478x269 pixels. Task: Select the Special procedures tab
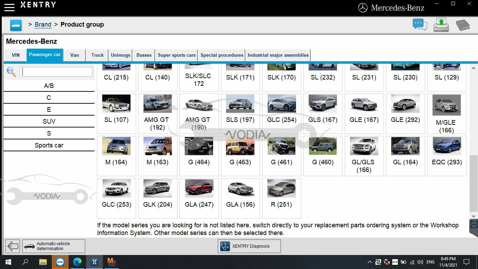[x=222, y=55]
